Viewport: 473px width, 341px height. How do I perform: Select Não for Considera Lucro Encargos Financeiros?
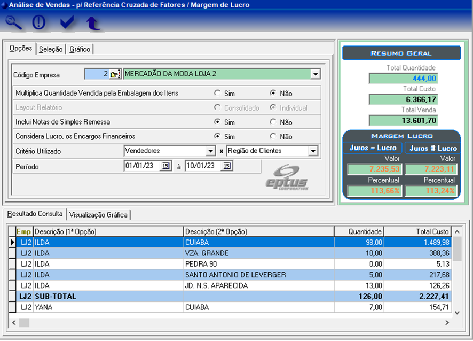(x=273, y=136)
